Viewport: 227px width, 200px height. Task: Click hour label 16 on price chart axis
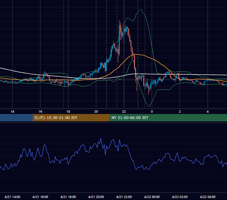pos(40,112)
